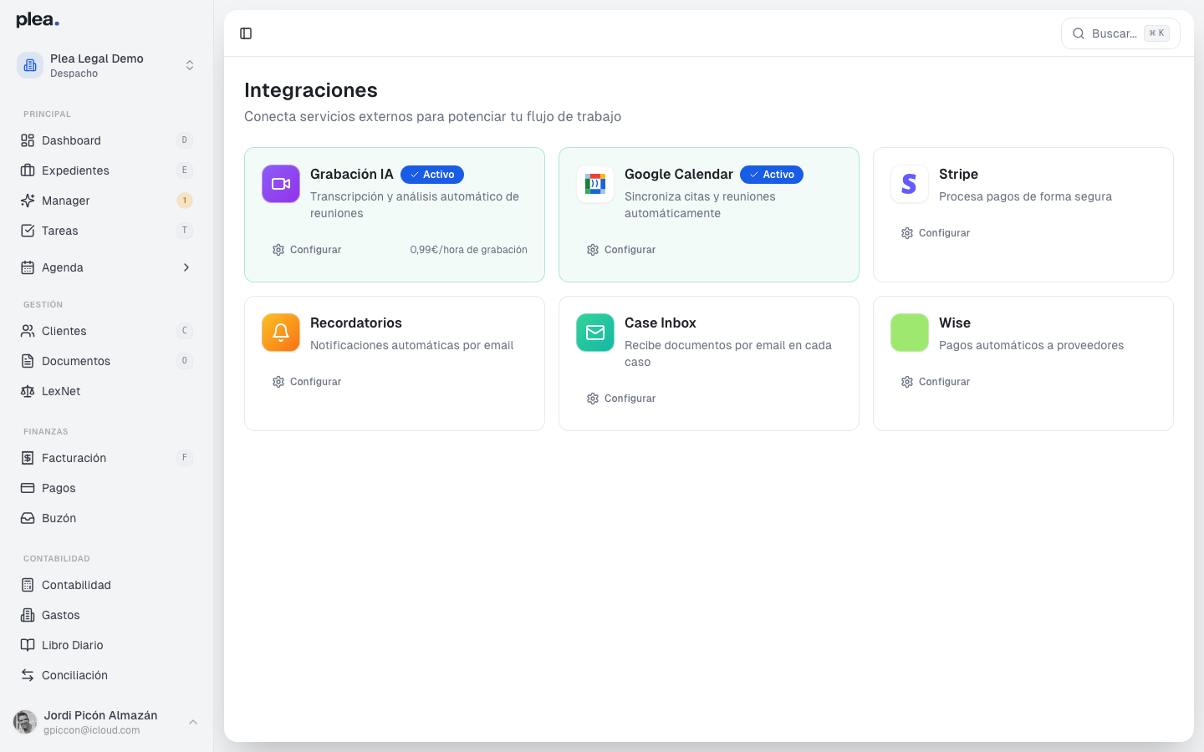
Task: Click the Recordatorios bell icon
Action: coord(280,333)
